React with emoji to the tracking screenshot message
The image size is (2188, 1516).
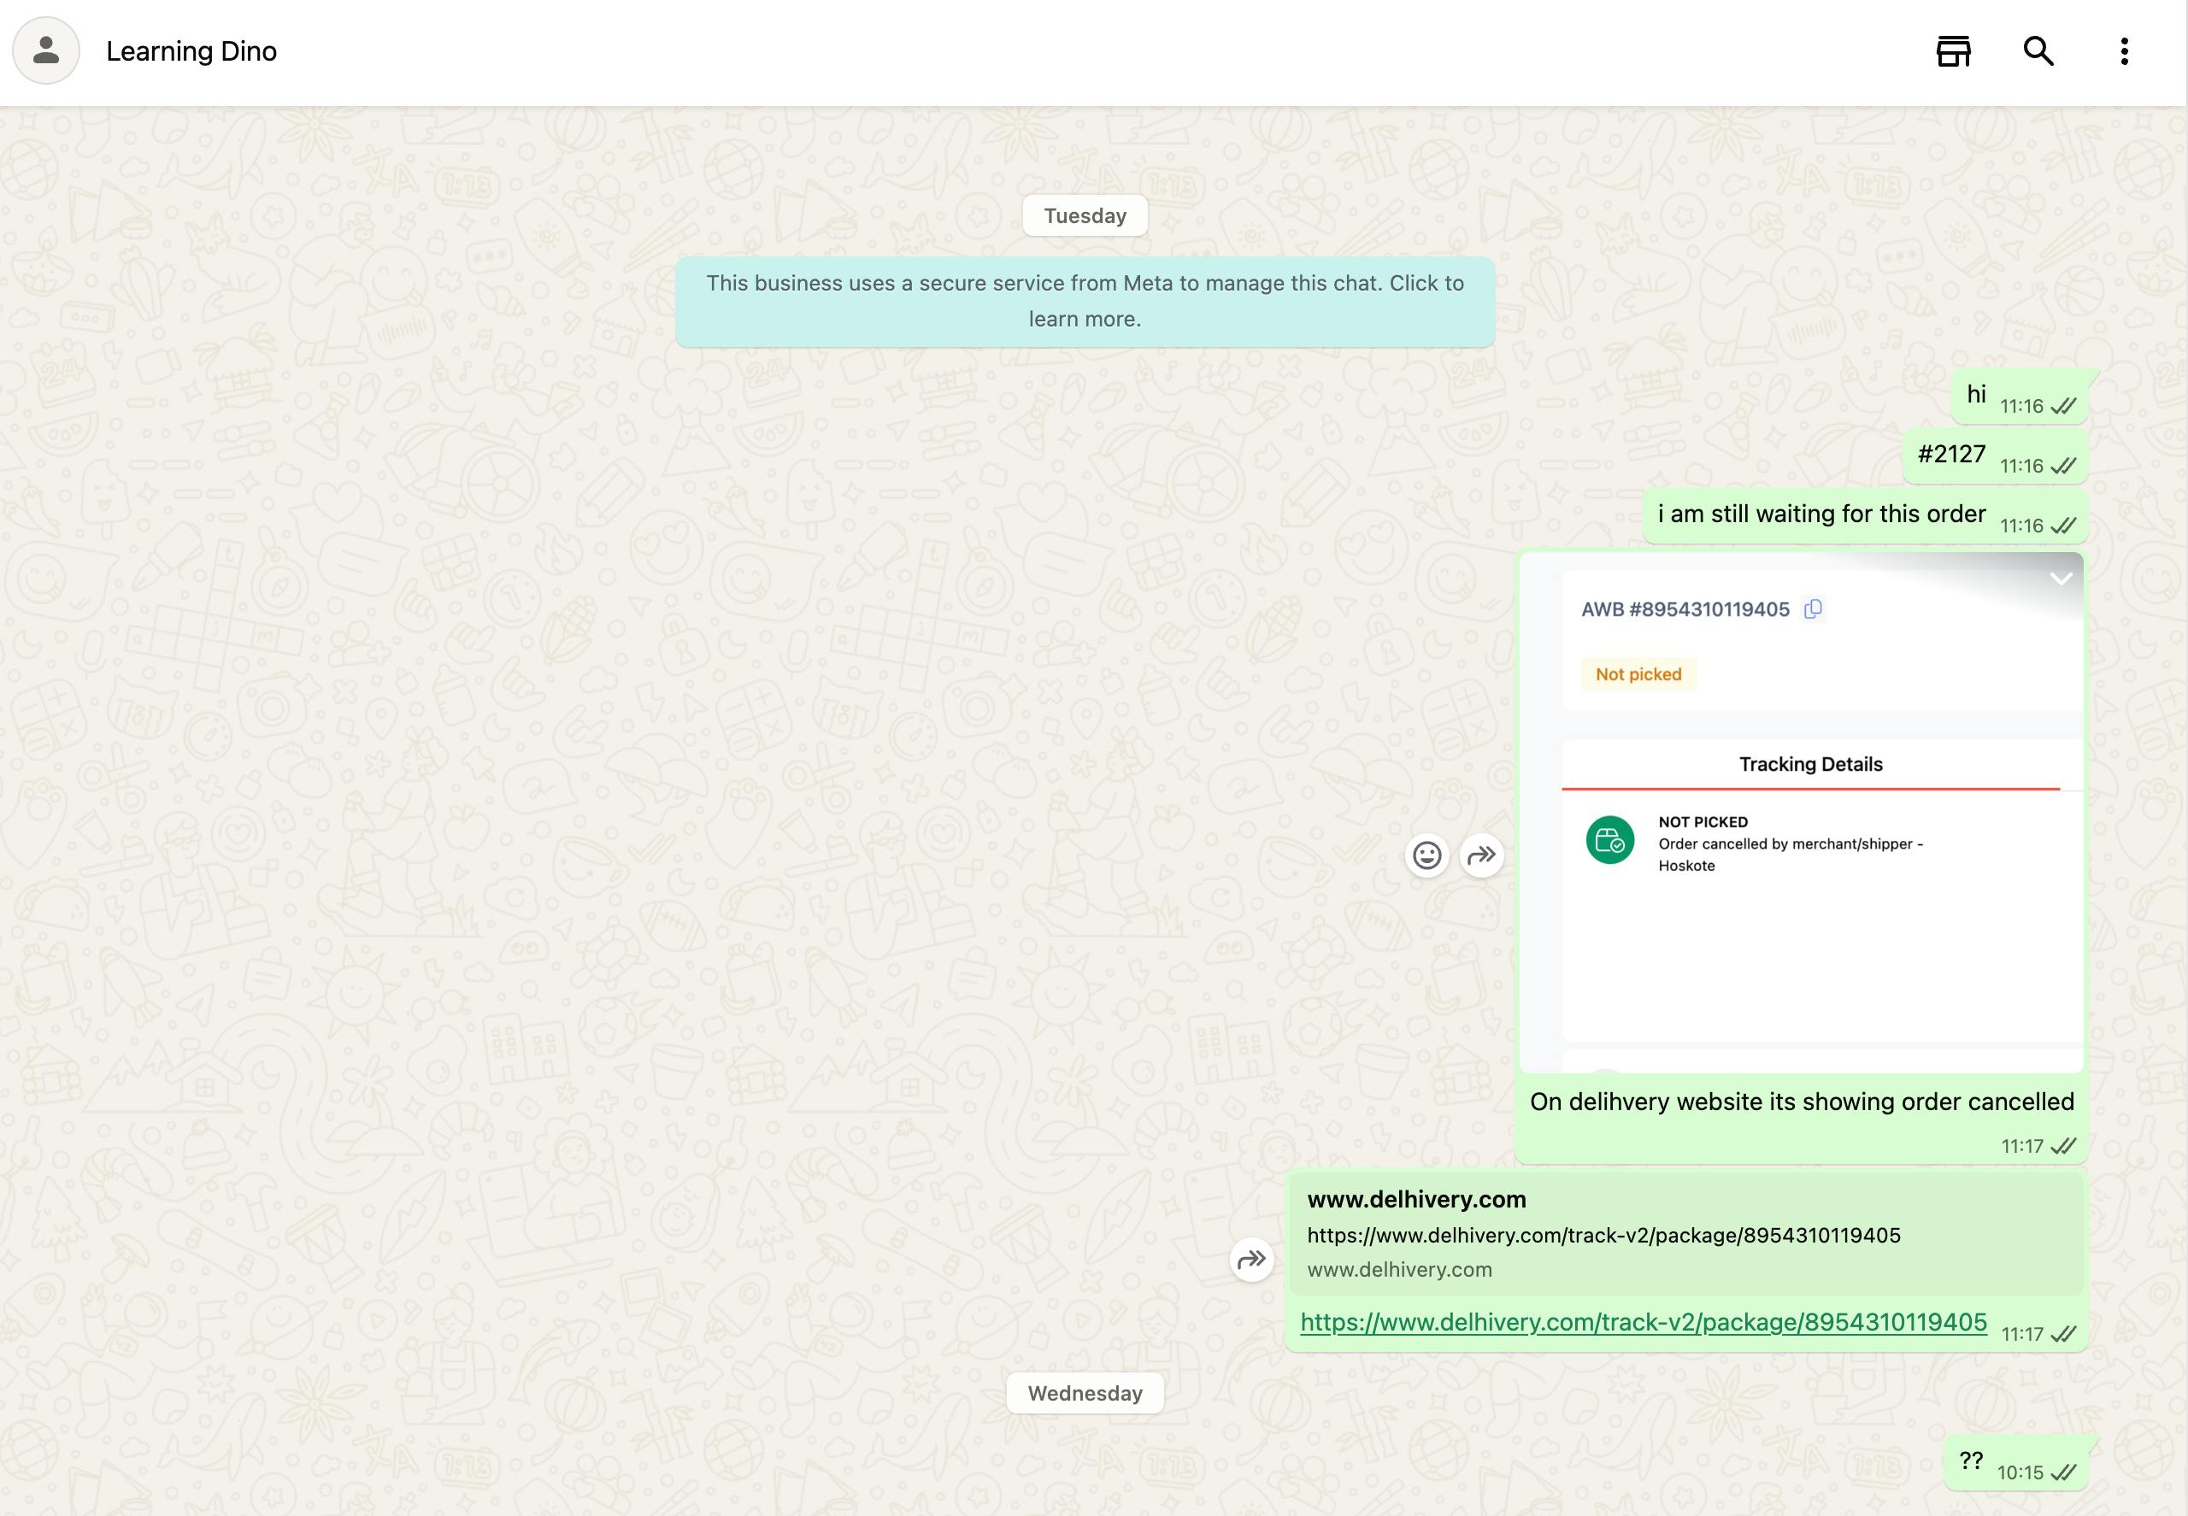pyautogui.click(x=1427, y=855)
